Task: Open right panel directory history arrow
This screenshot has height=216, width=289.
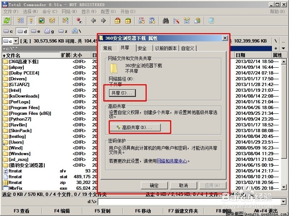Action: 284,49
